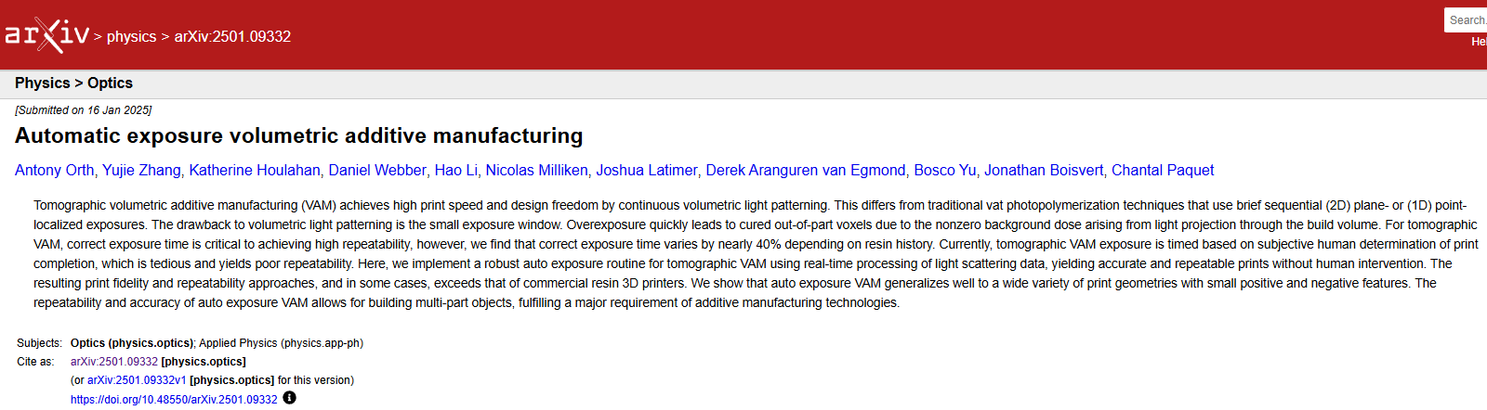Screen dimensions: 1487x410
Task: Select author Jonathan Boisvert
Action: pyautogui.click(x=1044, y=171)
